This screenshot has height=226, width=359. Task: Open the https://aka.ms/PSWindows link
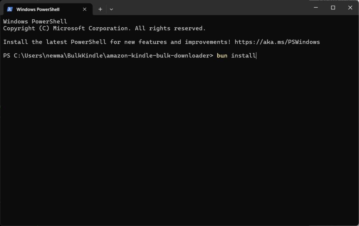coord(277,42)
